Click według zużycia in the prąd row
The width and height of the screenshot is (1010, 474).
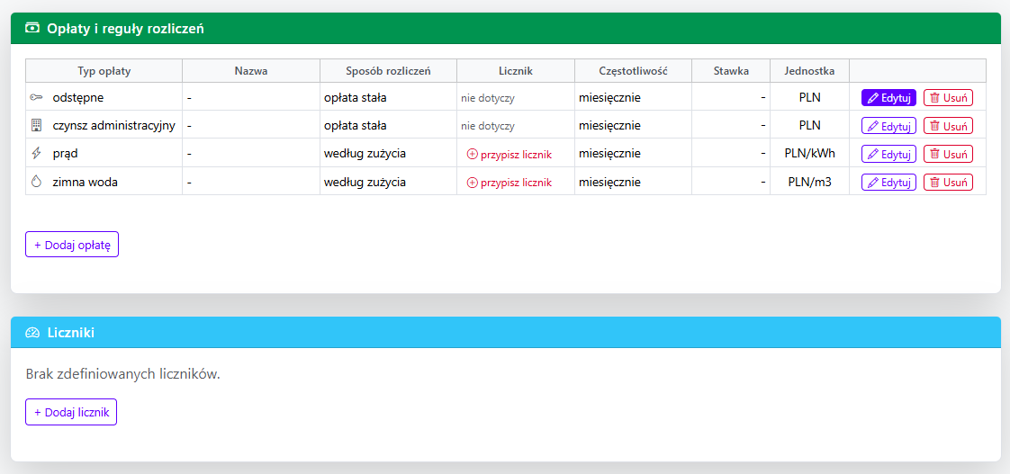pos(365,155)
